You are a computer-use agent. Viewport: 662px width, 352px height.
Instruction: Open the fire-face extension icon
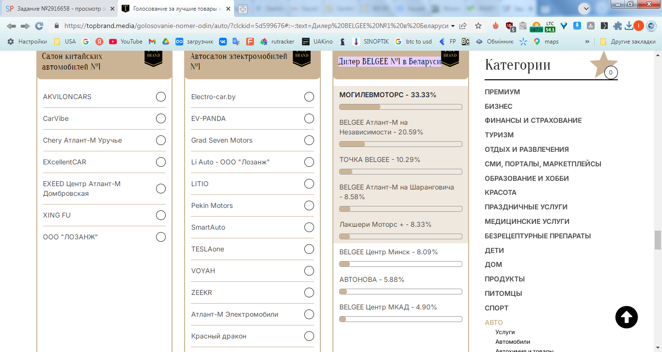coord(496,26)
